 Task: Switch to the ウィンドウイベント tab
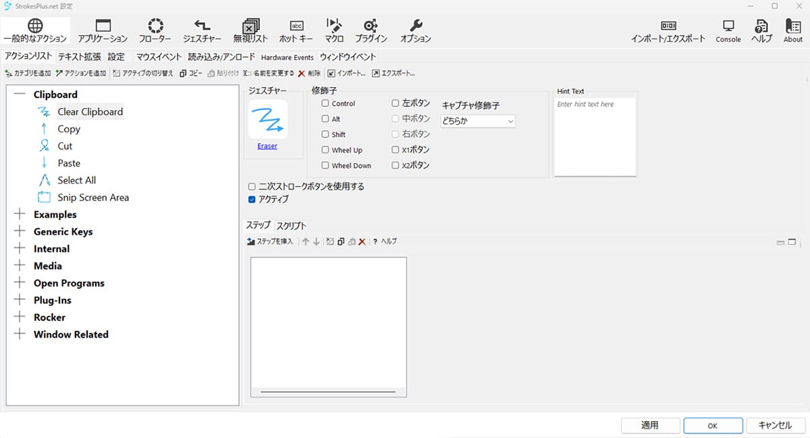tap(348, 57)
